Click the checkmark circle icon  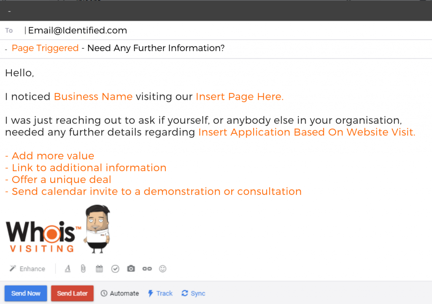115,269
